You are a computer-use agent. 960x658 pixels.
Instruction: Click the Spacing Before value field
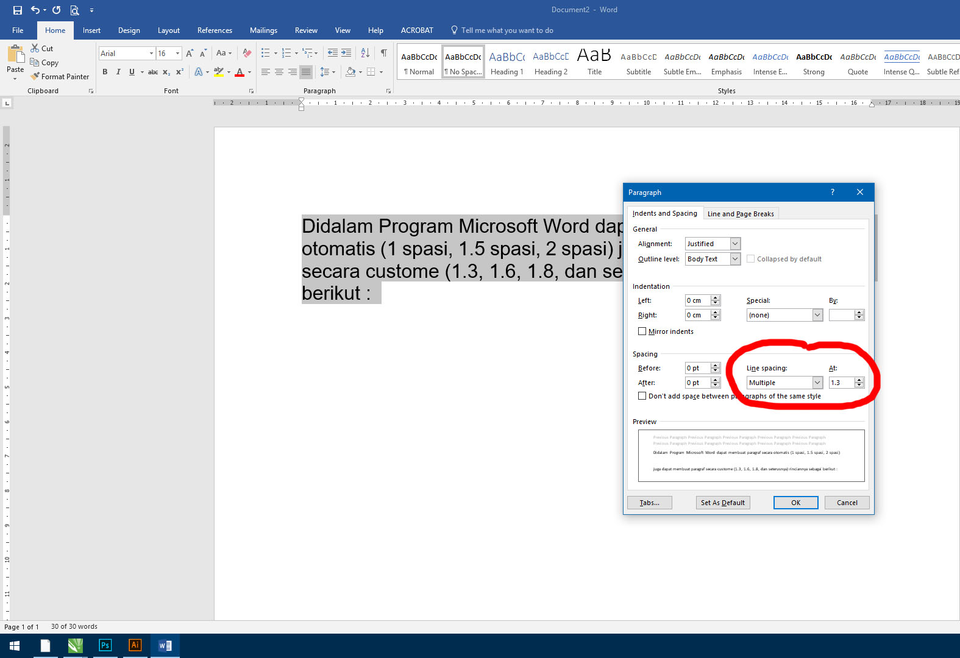698,368
